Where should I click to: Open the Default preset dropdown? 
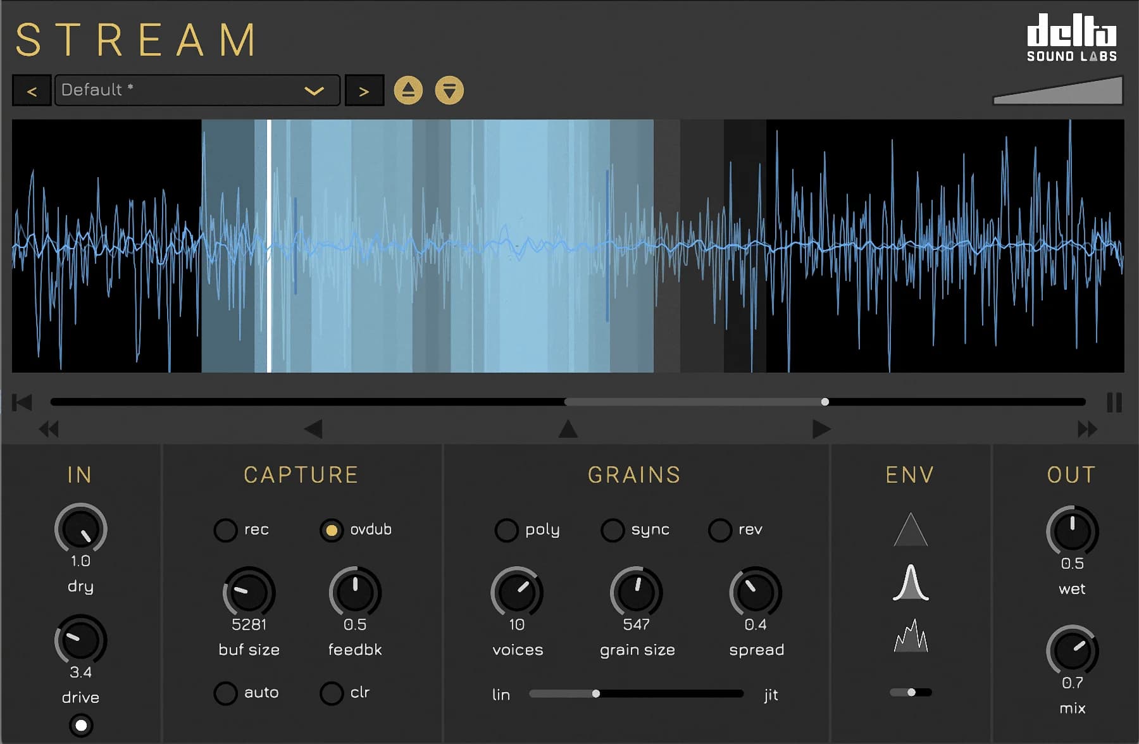(x=196, y=90)
